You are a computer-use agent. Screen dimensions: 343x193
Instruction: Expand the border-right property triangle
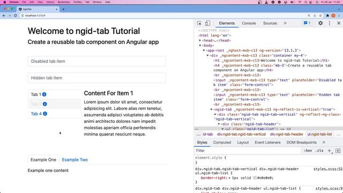point(229,178)
